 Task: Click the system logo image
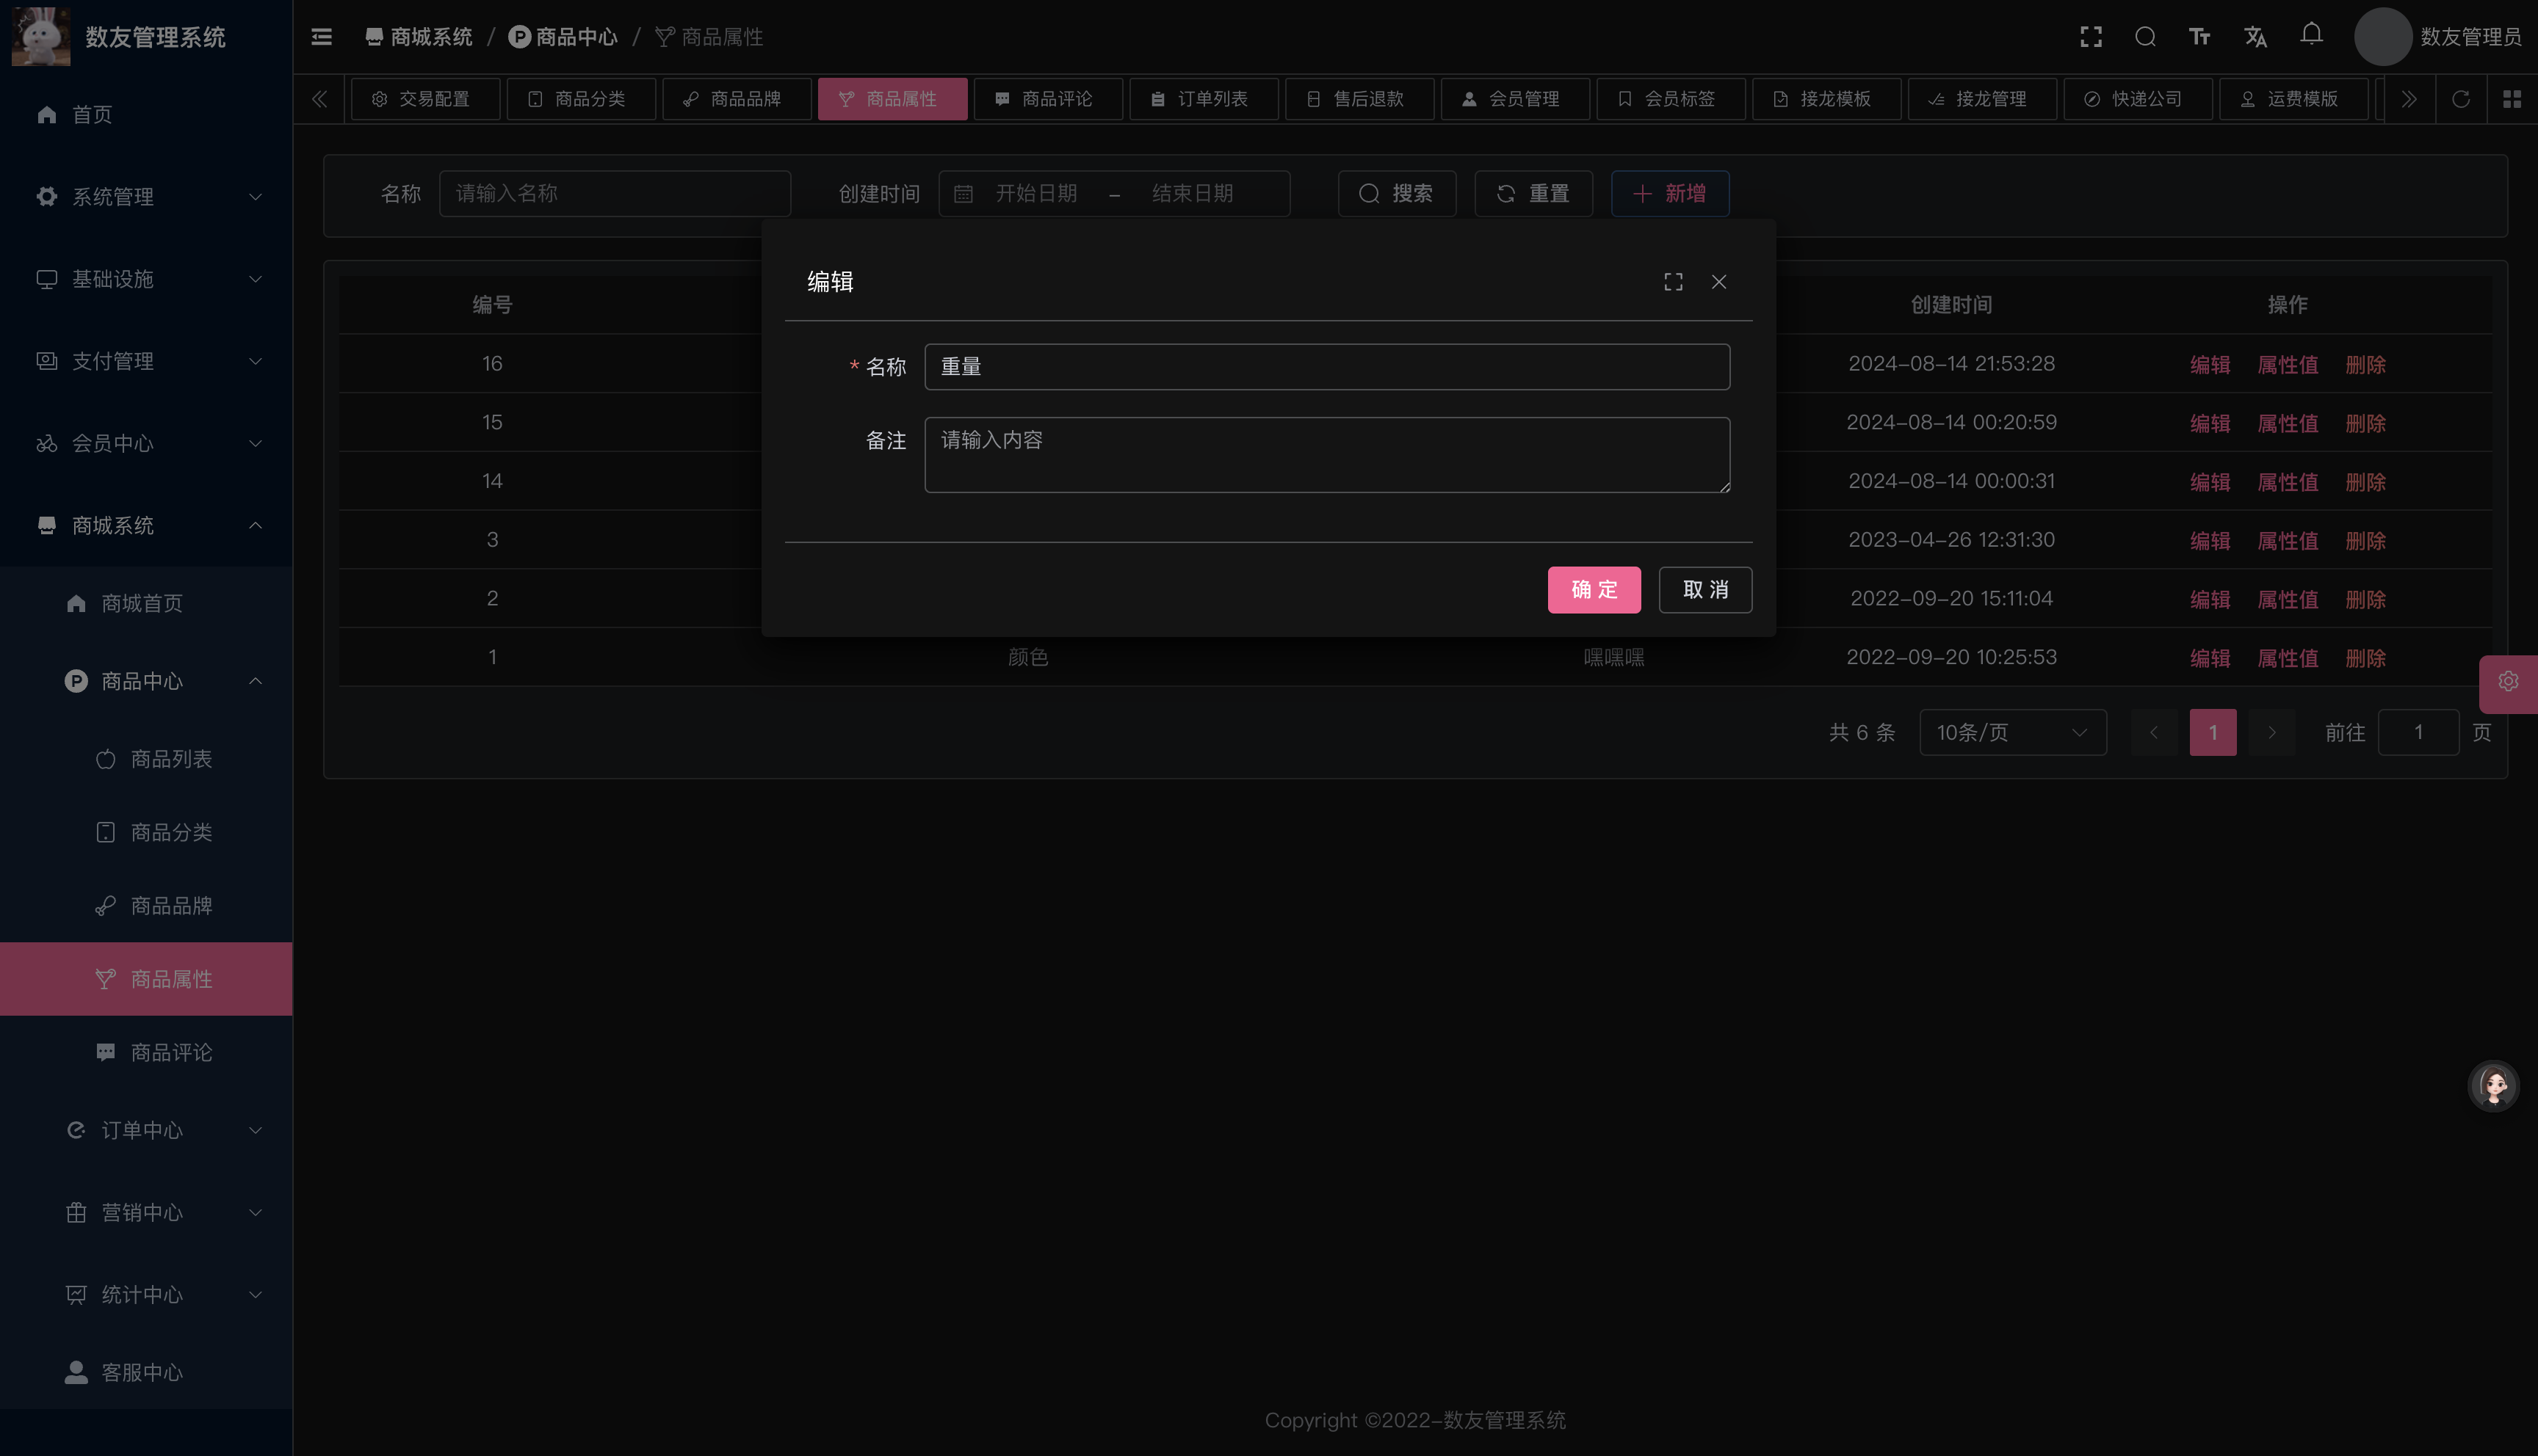41,36
